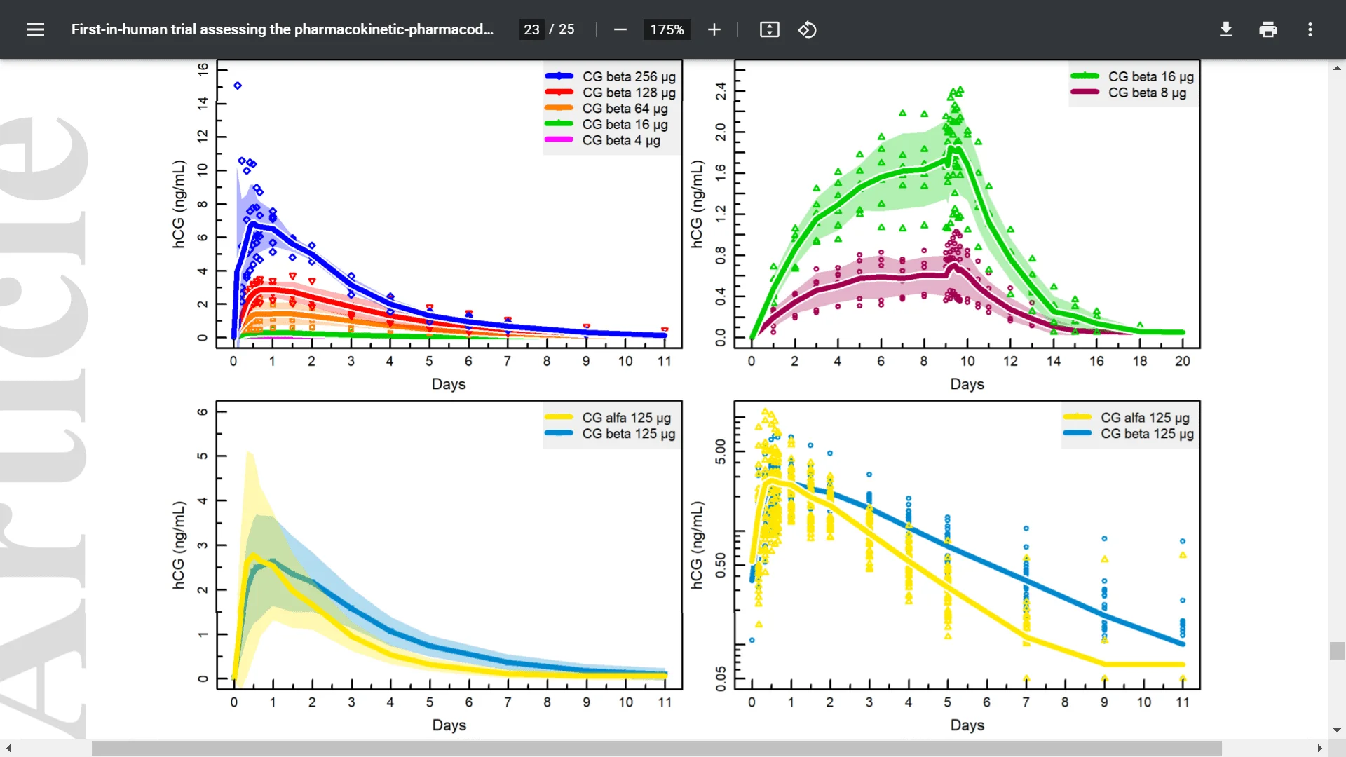The width and height of the screenshot is (1346, 757).
Task: Click the 'CG beta 128 µg' legend entry
Action: pos(610,93)
